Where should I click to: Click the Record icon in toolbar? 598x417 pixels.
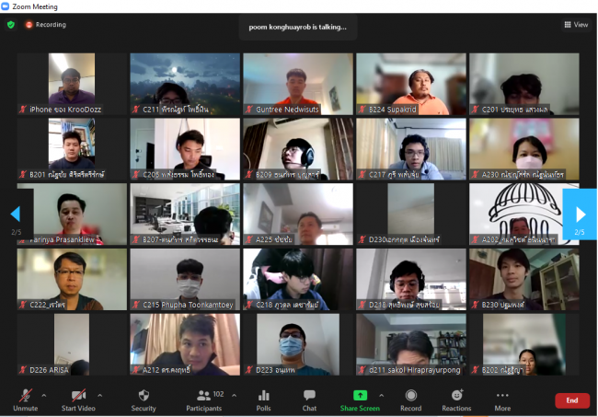coord(410,400)
